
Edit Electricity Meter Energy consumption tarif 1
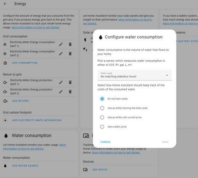[61, 44]
